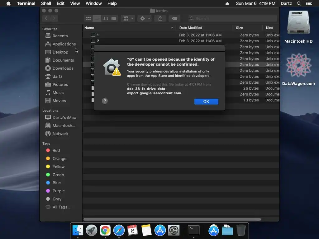The image size is (319, 239).
Task: Open the group-by arrangement dropdown
Action: (x=128, y=18)
